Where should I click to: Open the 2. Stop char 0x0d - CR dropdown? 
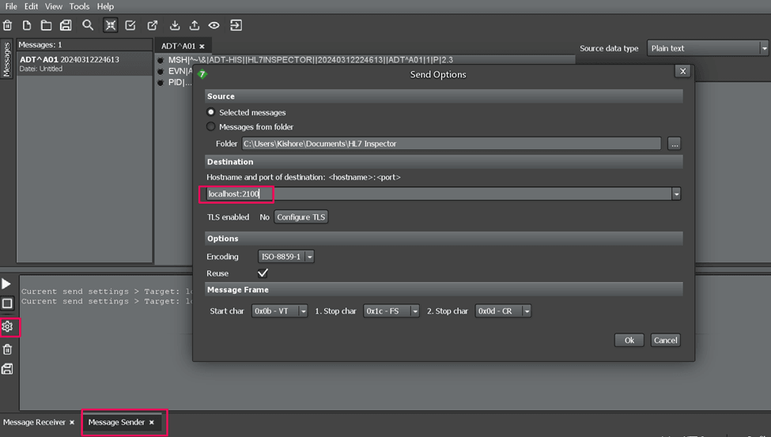pos(503,311)
